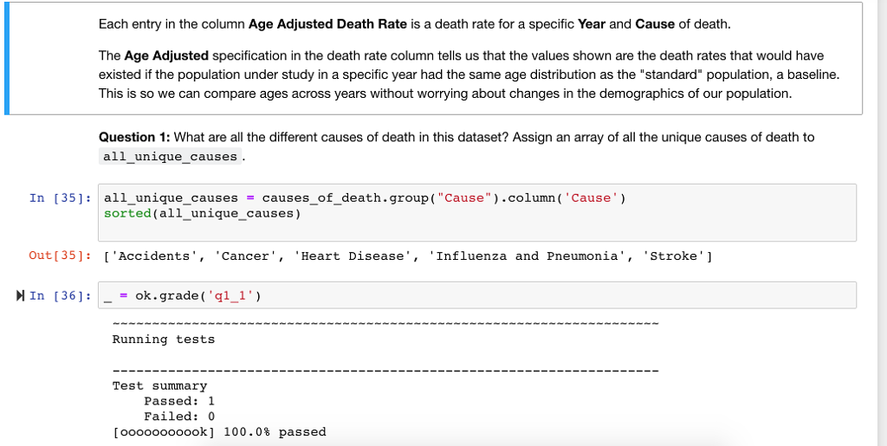Select the In [36] prompt label
887x446 pixels.
pos(60,295)
